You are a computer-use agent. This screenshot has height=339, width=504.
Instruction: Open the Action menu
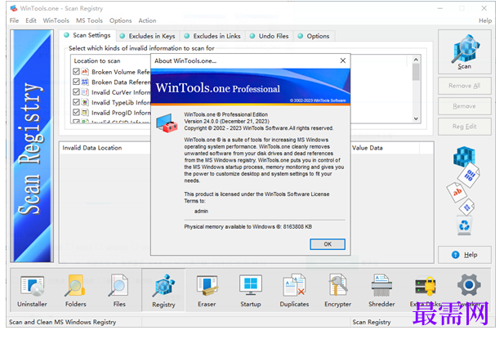click(x=147, y=20)
